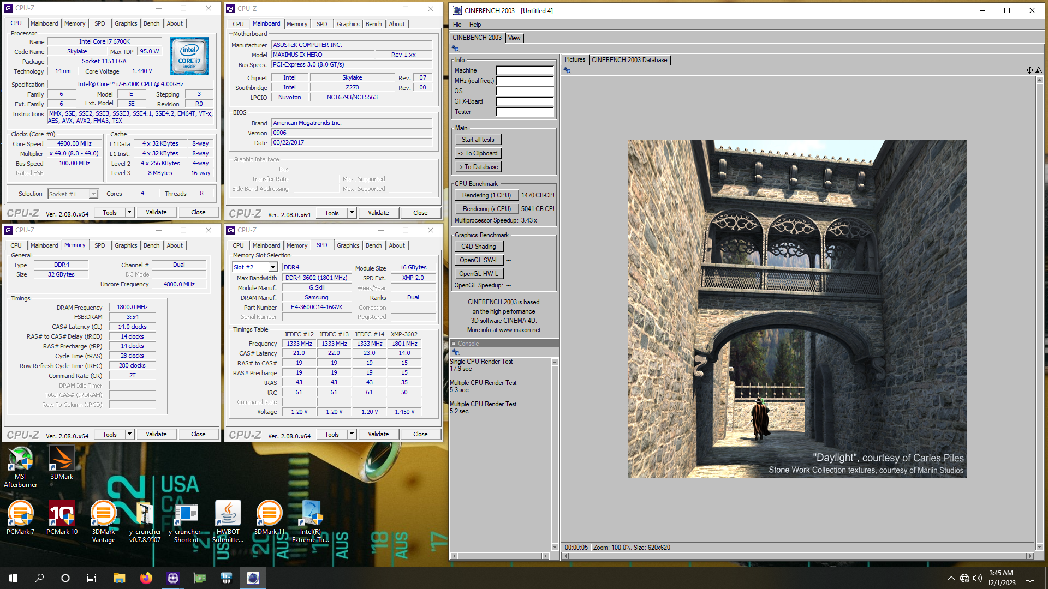The height and width of the screenshot is (589, 1048).
Task: Click the taskbar clock showing 3:45 AM
Action: pos(1001,578)
